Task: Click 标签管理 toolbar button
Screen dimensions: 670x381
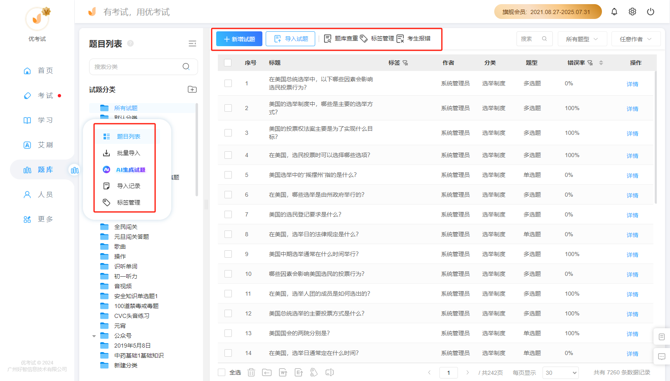Action: (377, 38)
